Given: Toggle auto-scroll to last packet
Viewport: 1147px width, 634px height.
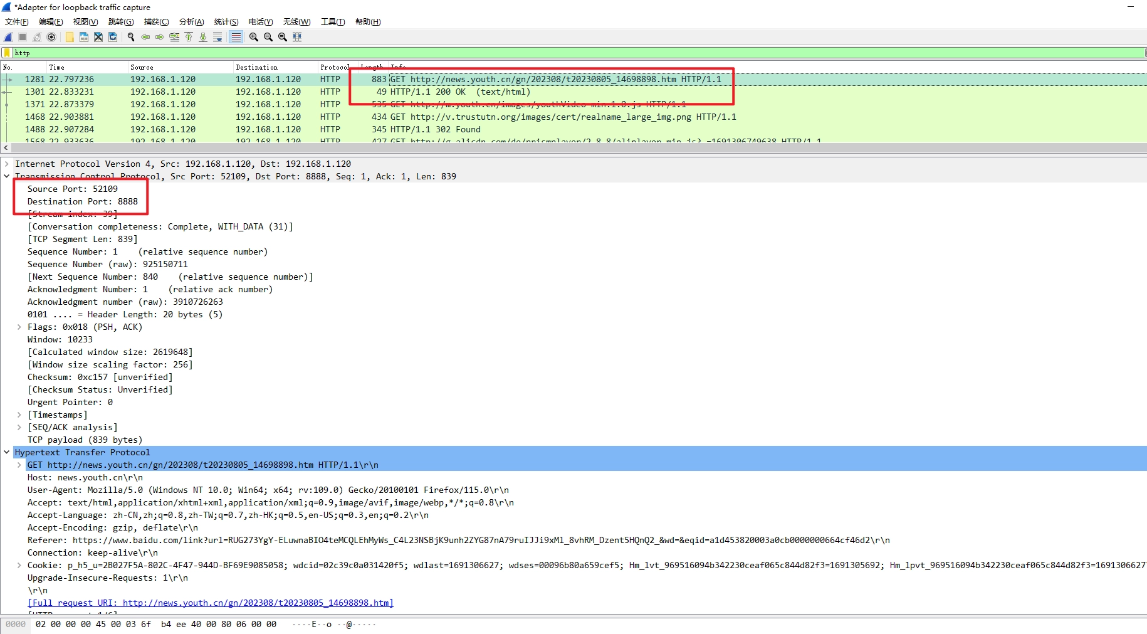Looking at the screenshot, I should pos(217,37).
